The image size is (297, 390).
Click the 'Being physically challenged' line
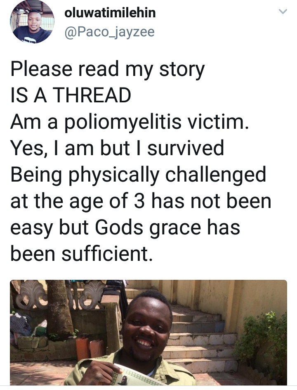tap(138, 175)
